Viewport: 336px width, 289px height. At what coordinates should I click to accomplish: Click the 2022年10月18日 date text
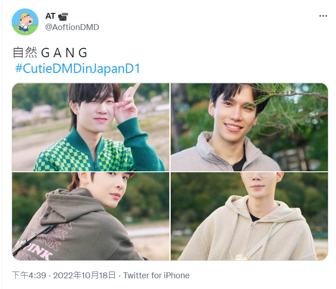[84, 275]
